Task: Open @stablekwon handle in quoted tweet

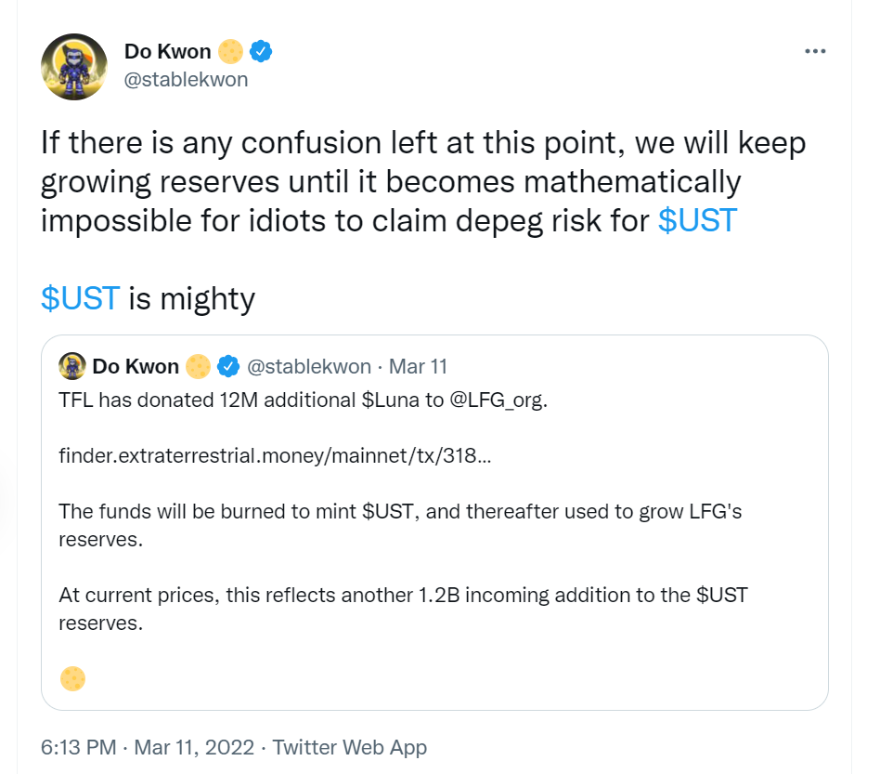Action: [309, 367]
